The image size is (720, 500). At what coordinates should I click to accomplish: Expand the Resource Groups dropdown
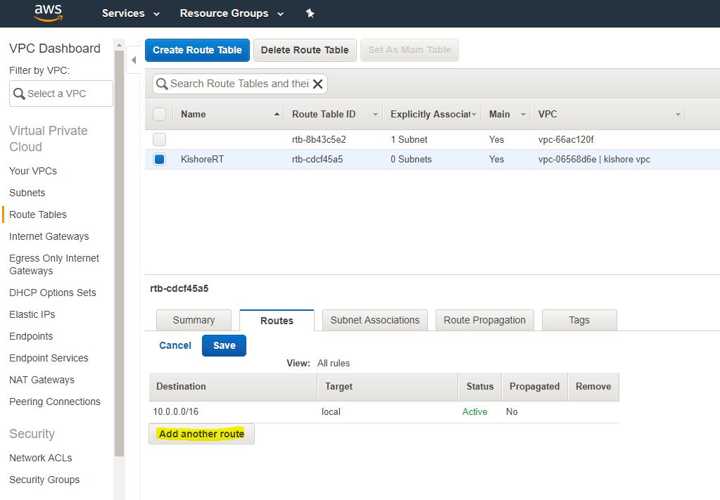232,13
